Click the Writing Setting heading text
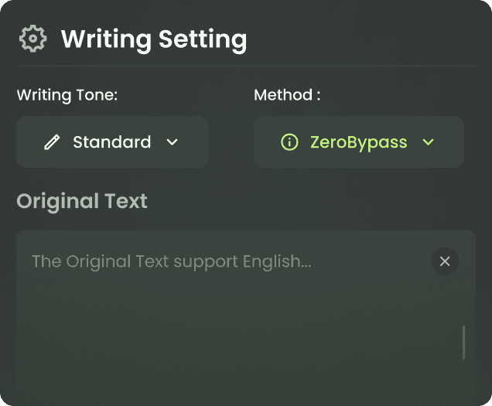Image resolution: width=492 pixels, height=406 pixels. 154,39
